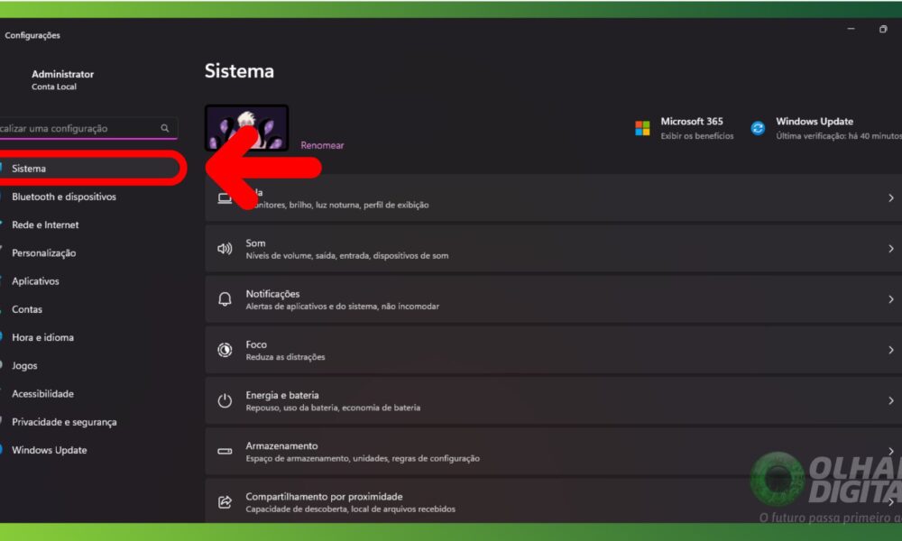
Task: Click the Notificações bell icon
Action: [x=225, y=299]
